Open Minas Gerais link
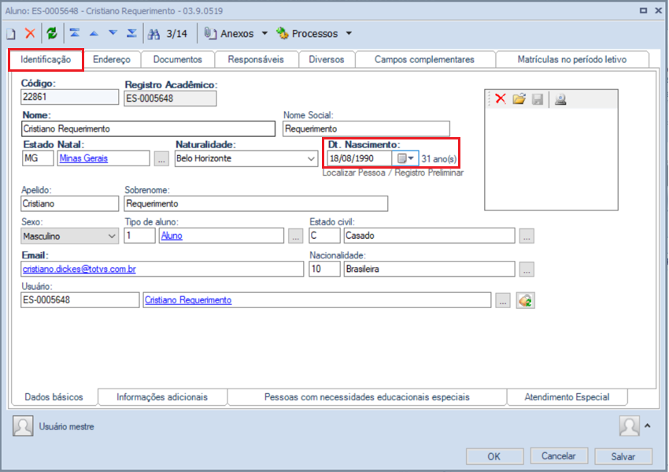This screenshot has height=472, width=669. [83, 158]
